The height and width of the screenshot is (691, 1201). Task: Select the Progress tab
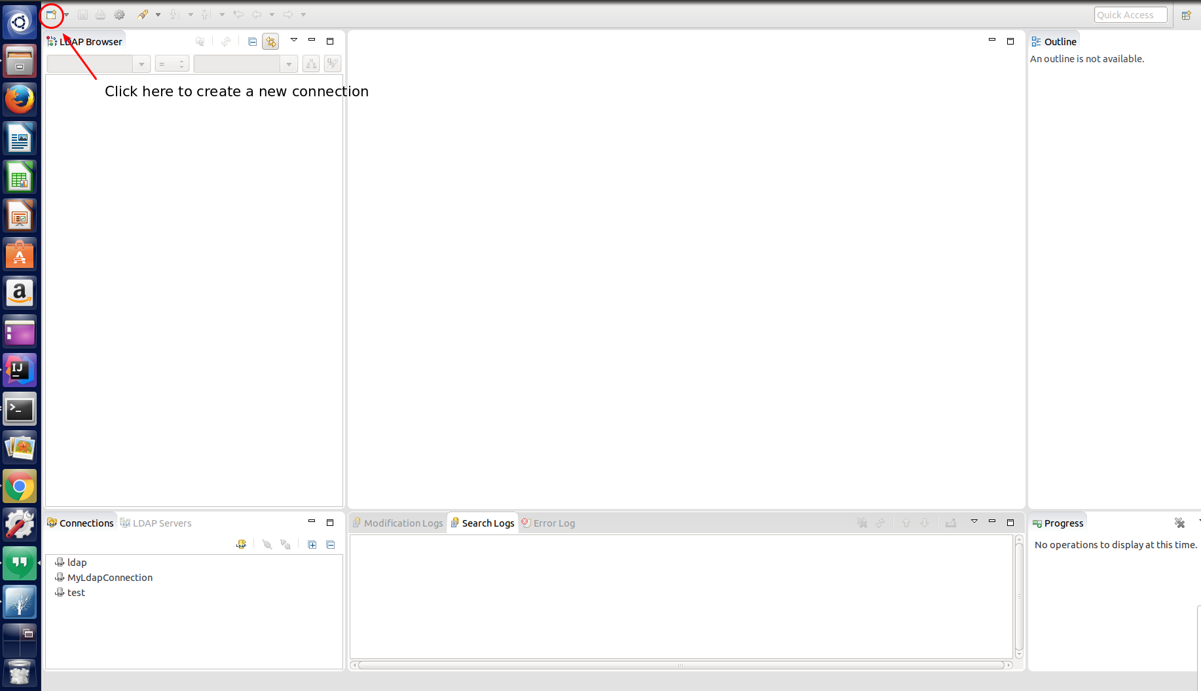click(1058, 523)
